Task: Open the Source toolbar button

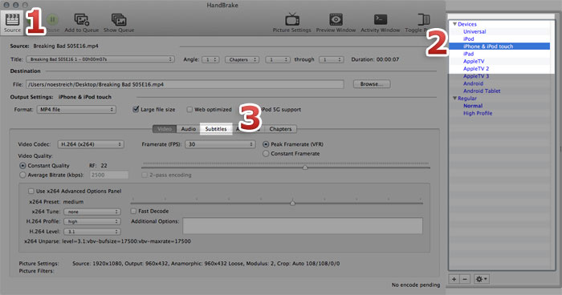Action: [x=13, y=23]
